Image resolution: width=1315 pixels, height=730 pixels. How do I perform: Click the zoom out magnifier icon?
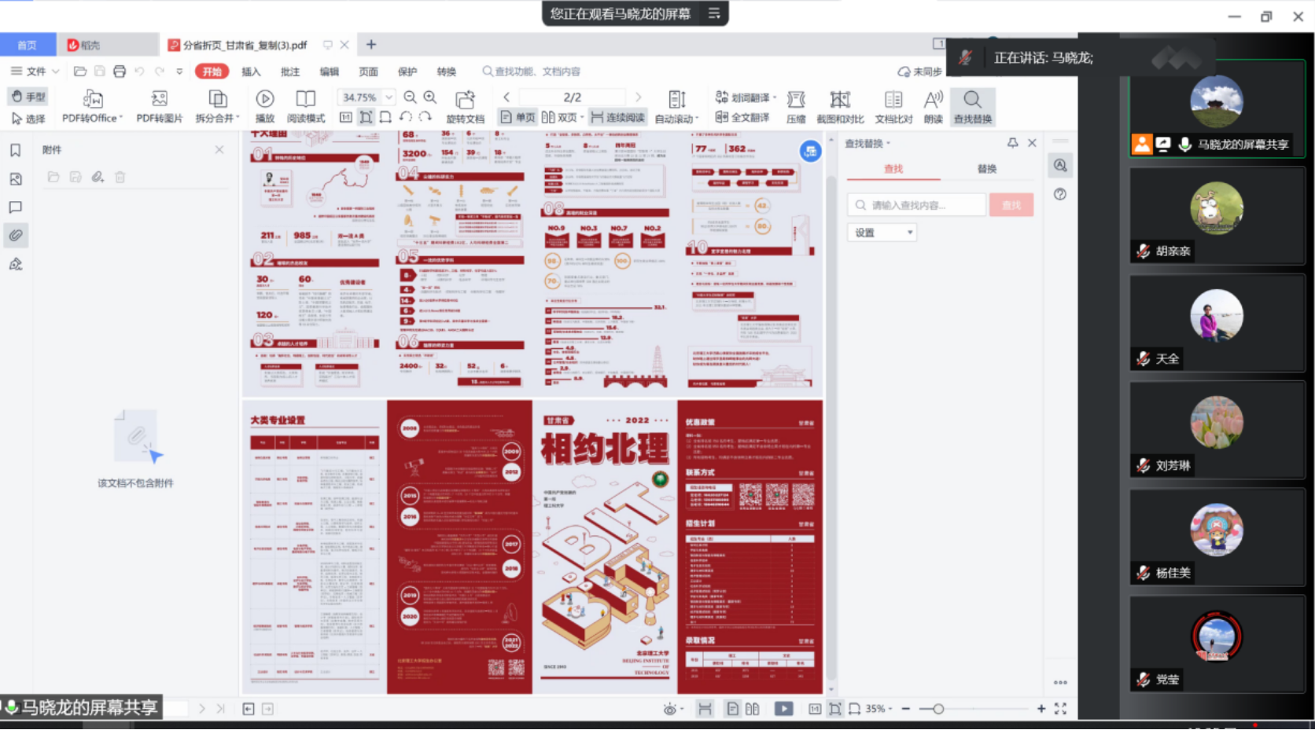(410, 97)
